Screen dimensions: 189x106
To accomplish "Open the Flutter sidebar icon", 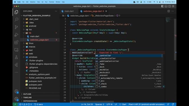I will (17, 65).
